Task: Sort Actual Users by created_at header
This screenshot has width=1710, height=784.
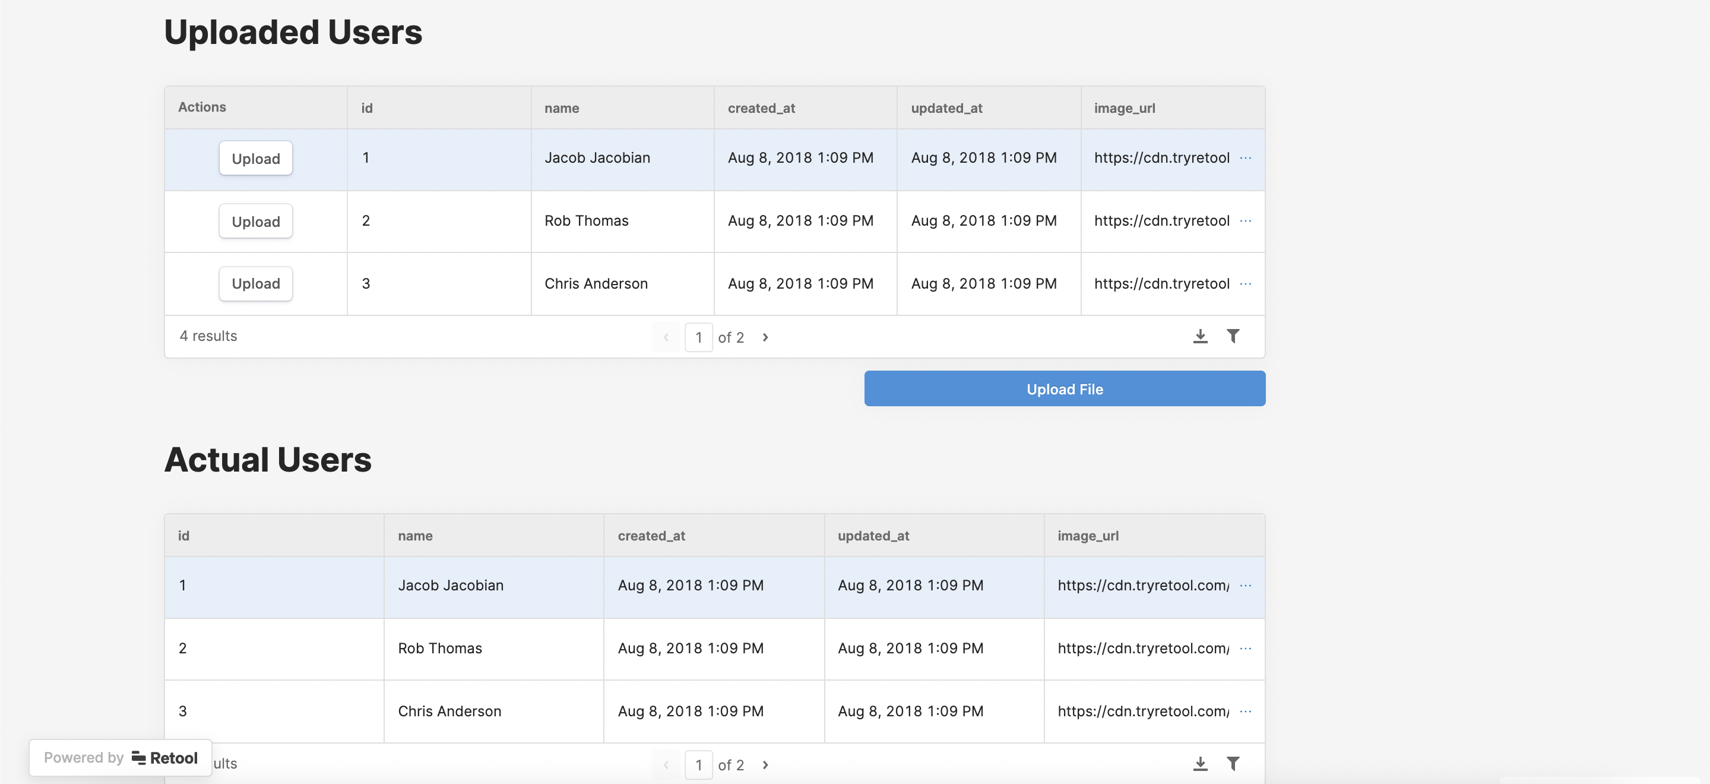Action: click(714, 535)
